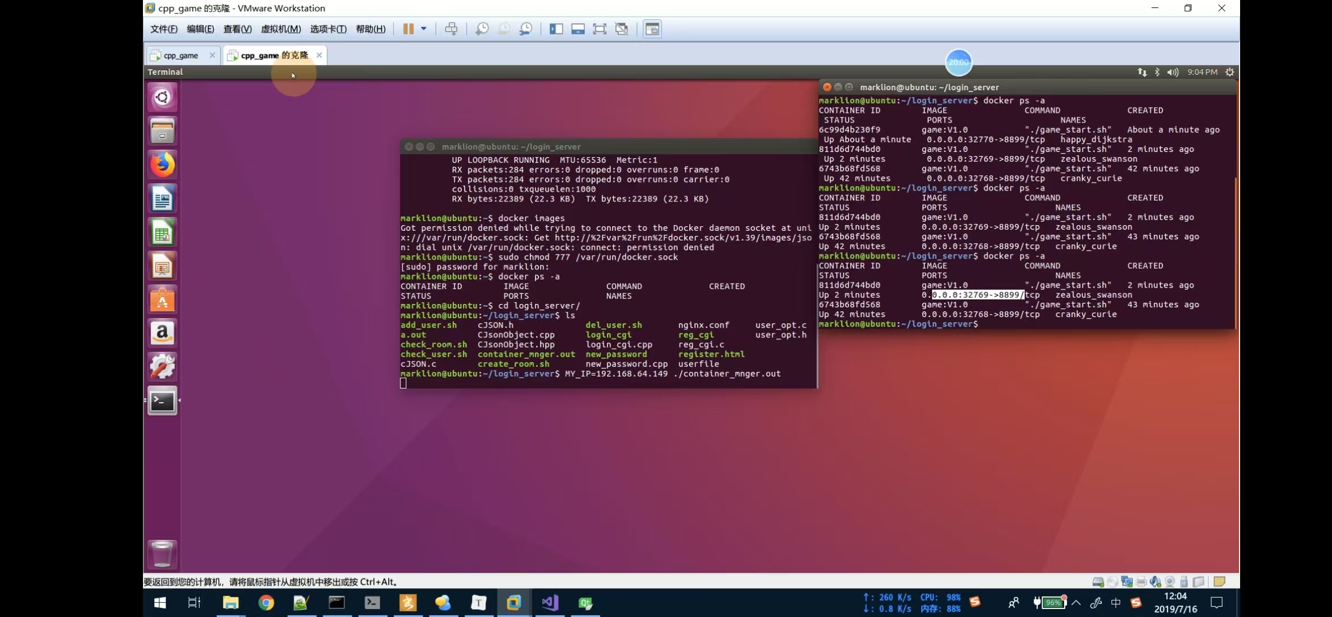Open the 查看(V) menu
Screen dimensions: 1332x617
click(237, 29)
